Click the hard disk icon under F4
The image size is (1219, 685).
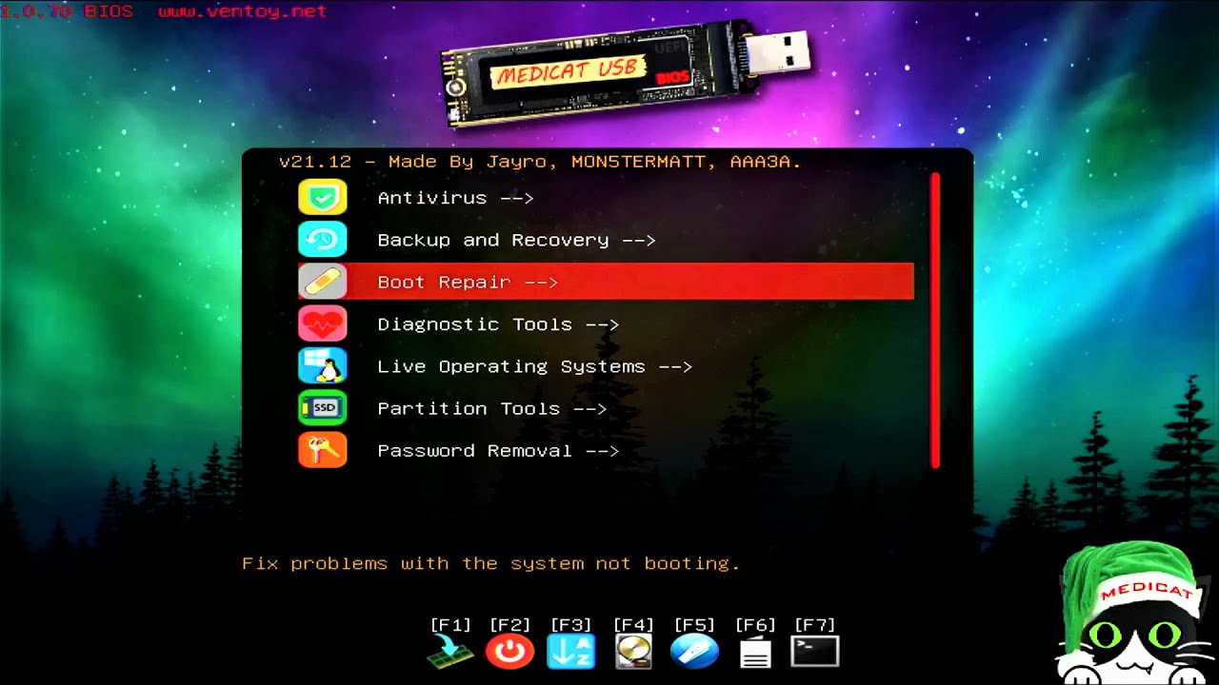coord(633,653)
